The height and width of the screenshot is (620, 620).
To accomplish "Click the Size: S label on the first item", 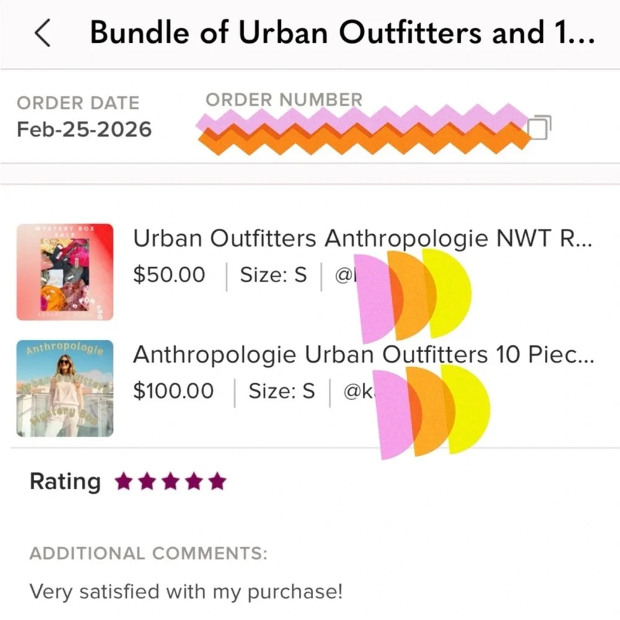I will [x=273, y=275].
